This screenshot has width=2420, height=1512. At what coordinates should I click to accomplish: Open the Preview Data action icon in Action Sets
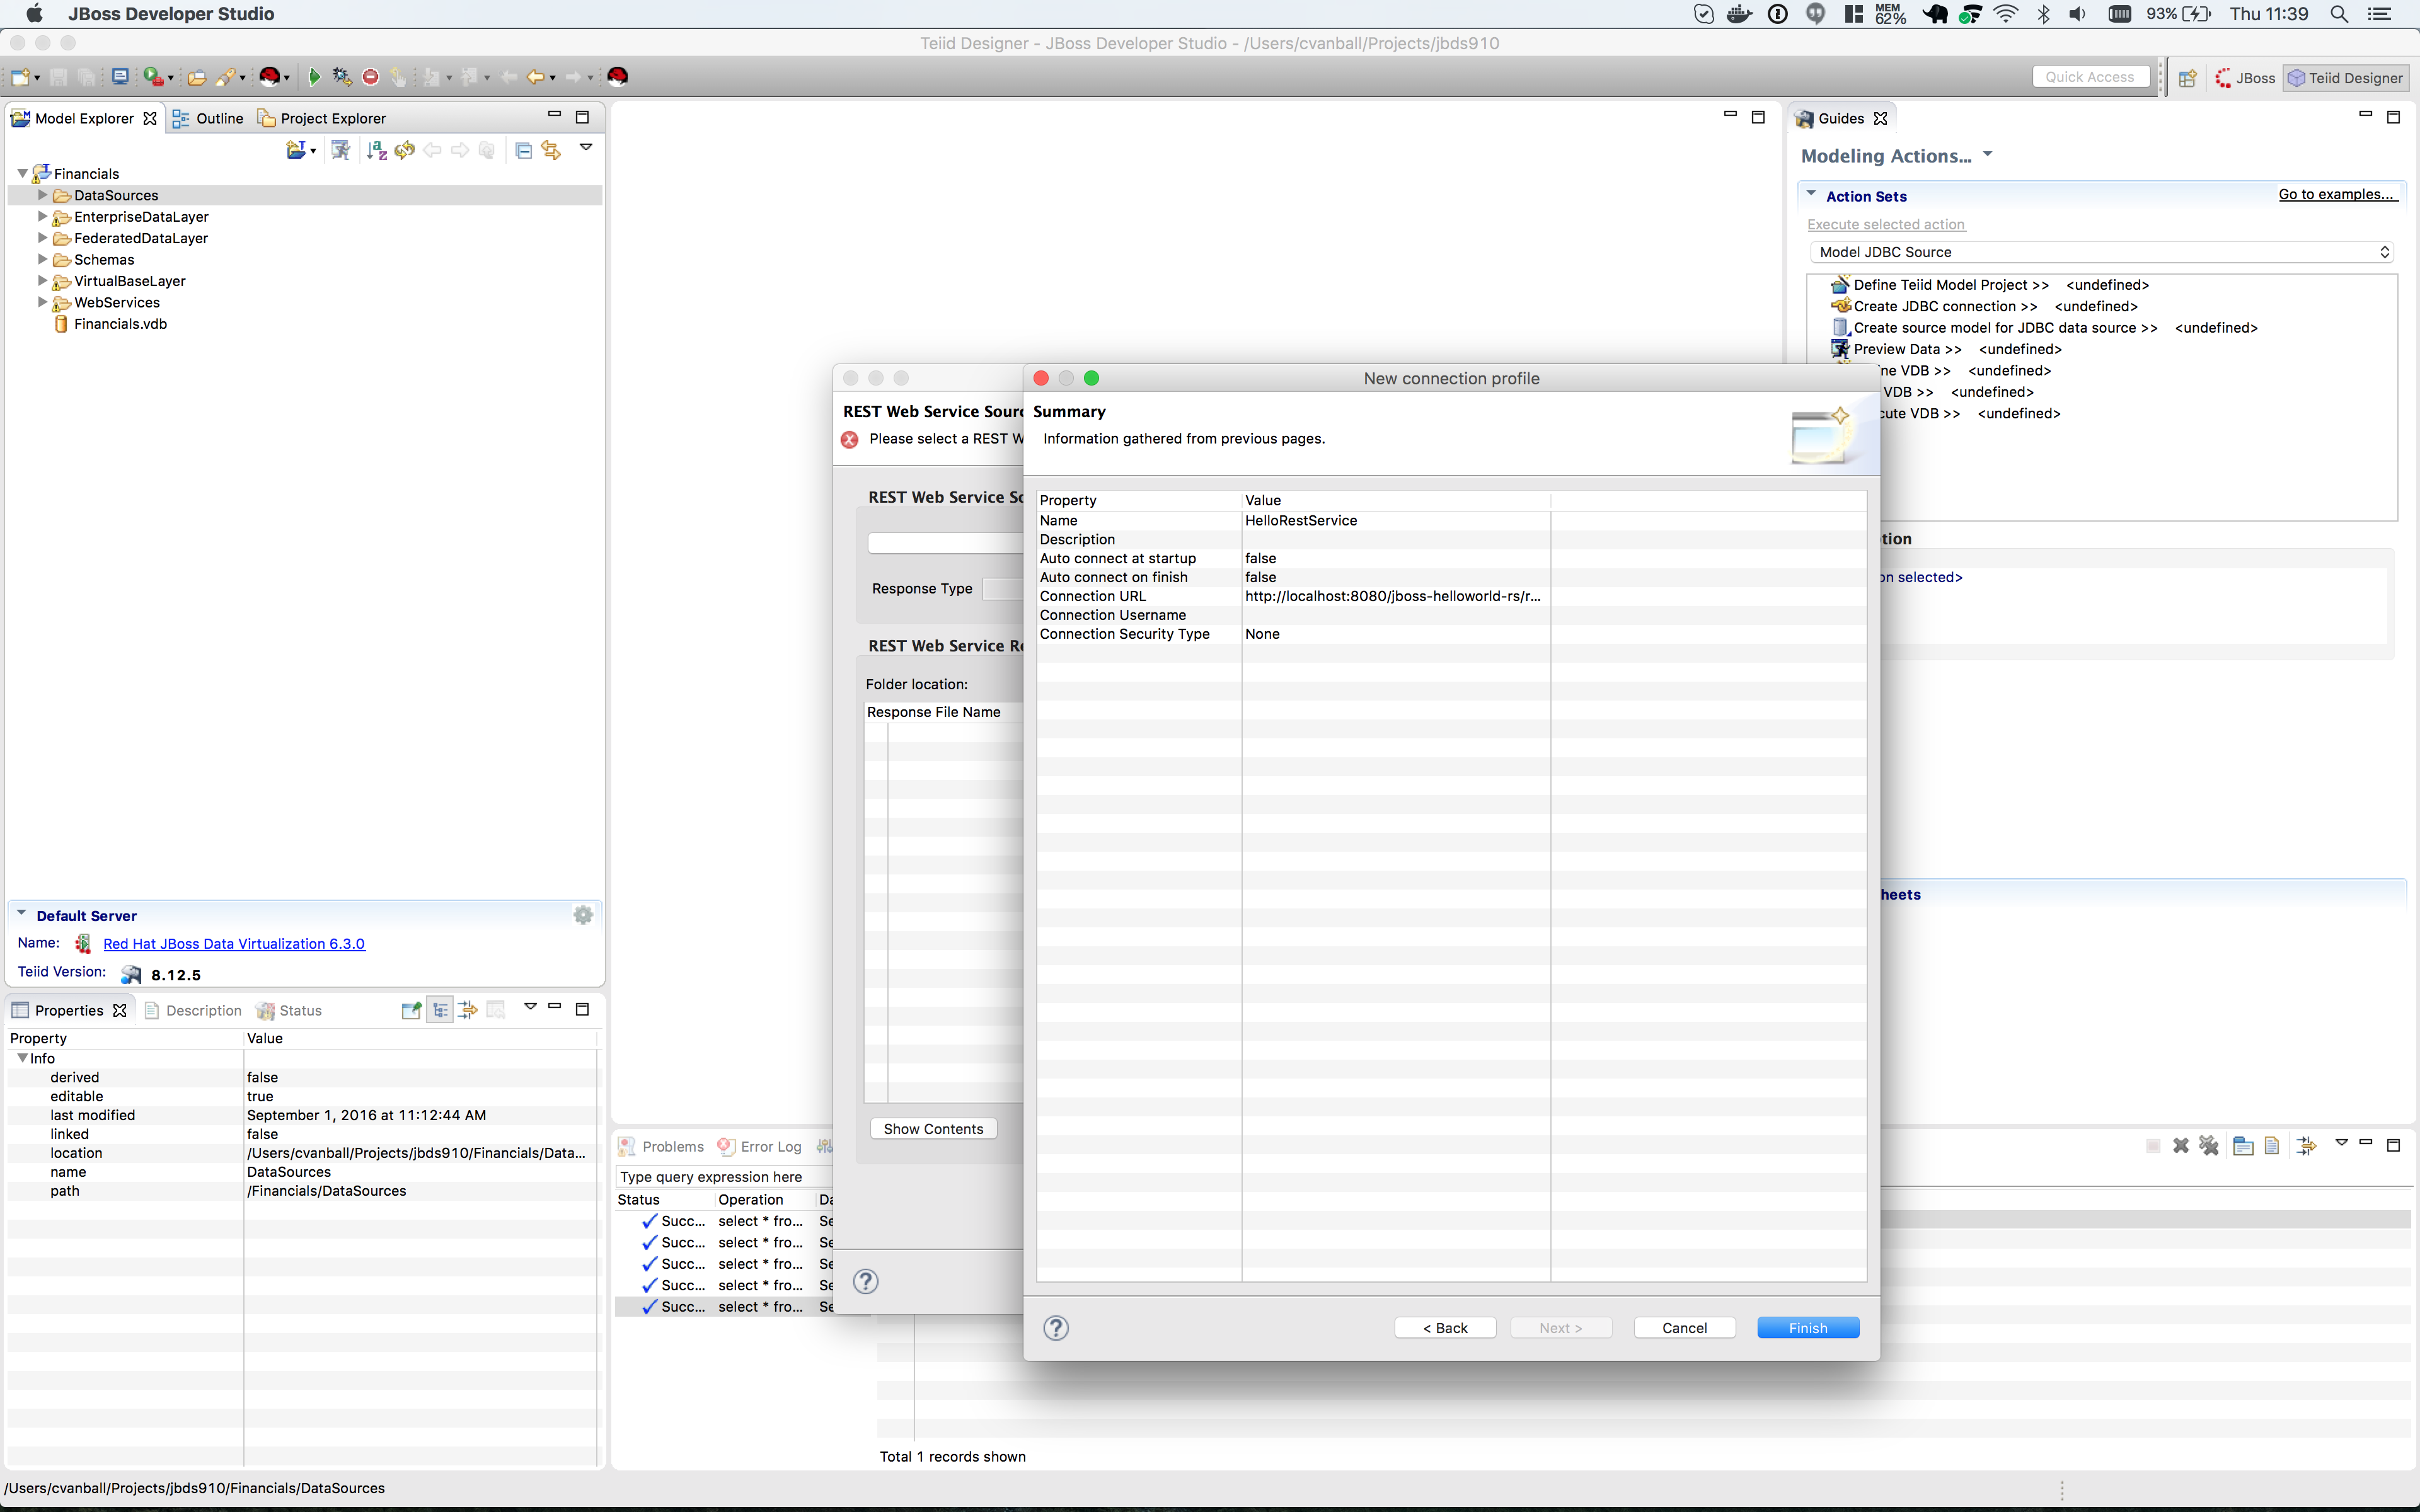[1840, 348]
